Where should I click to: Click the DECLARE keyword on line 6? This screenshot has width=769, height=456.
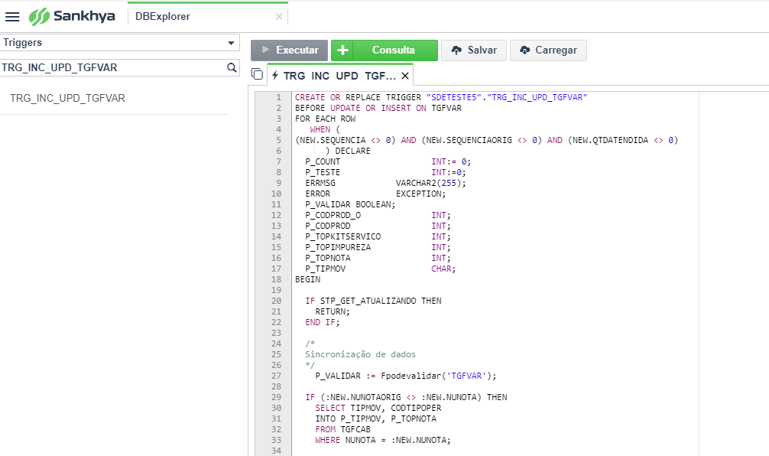point(352,151)
